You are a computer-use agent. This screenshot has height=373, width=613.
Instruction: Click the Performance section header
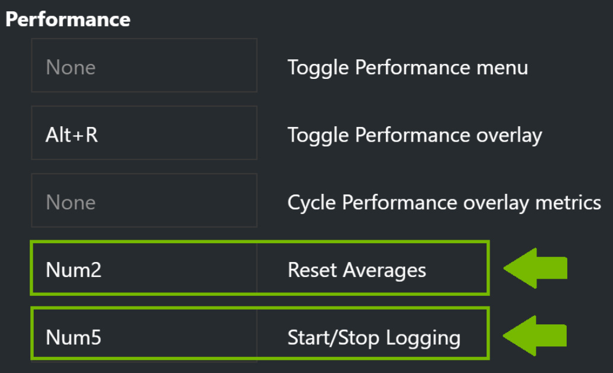pyautogui.click(x=67, y=18)
